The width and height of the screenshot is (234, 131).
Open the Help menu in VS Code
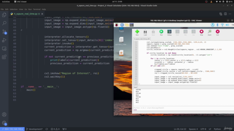pos(44,9)
